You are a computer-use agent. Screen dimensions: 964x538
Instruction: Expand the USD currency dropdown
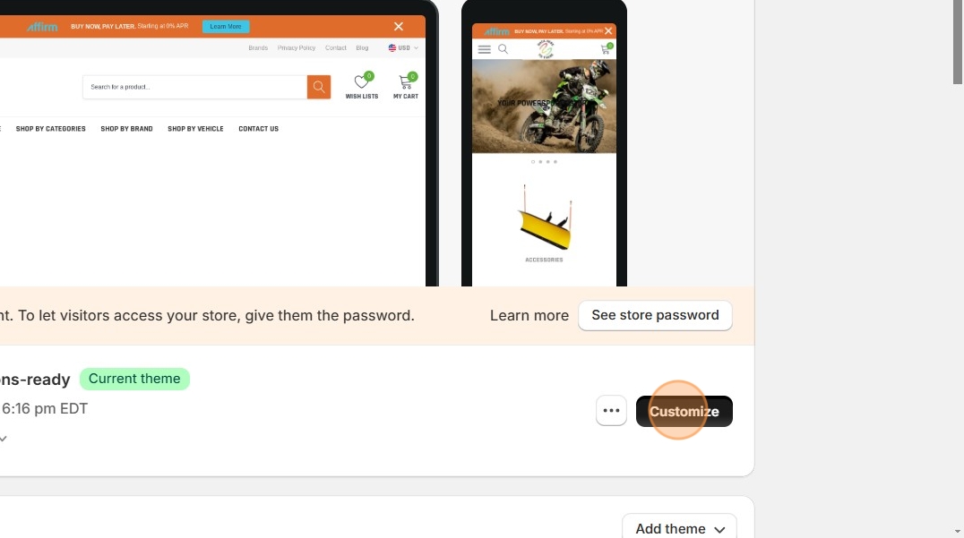click(403, 48)
